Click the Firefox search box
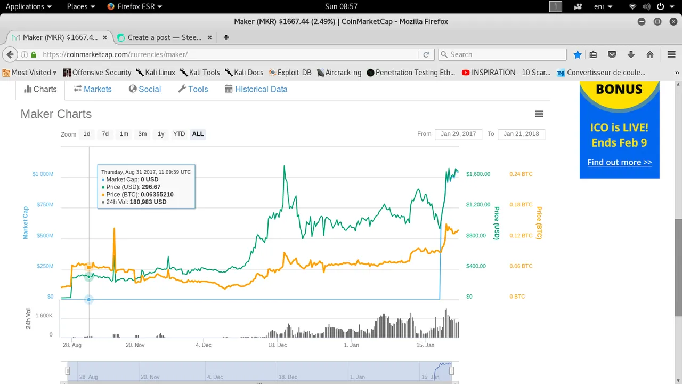Viewport: 682px width, 384px height. click(502, 54)
